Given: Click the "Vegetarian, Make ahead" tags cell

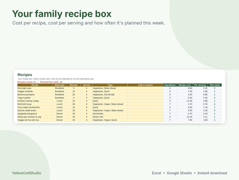Looking at the screenshot, I should tap(110, 88).
